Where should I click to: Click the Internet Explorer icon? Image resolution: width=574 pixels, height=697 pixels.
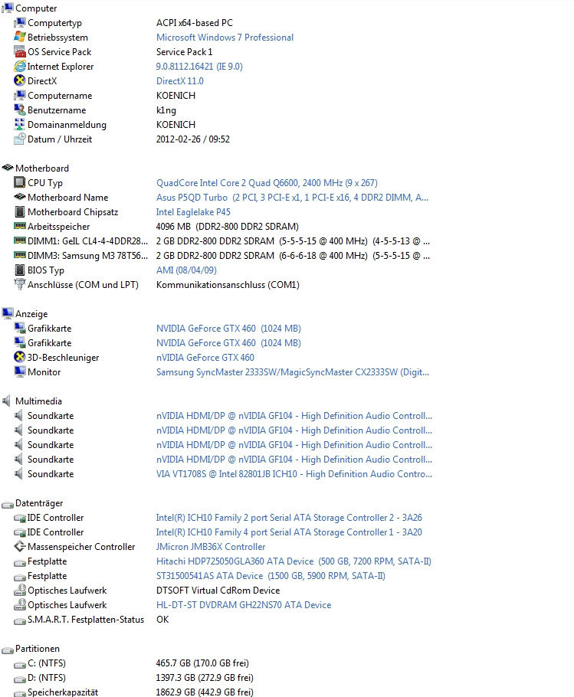point(20,67)
